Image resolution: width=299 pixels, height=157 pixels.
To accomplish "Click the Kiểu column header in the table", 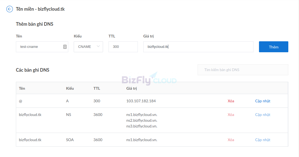I will tap(70, 88).
